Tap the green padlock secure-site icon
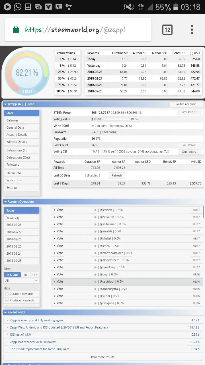 point(16,29)
